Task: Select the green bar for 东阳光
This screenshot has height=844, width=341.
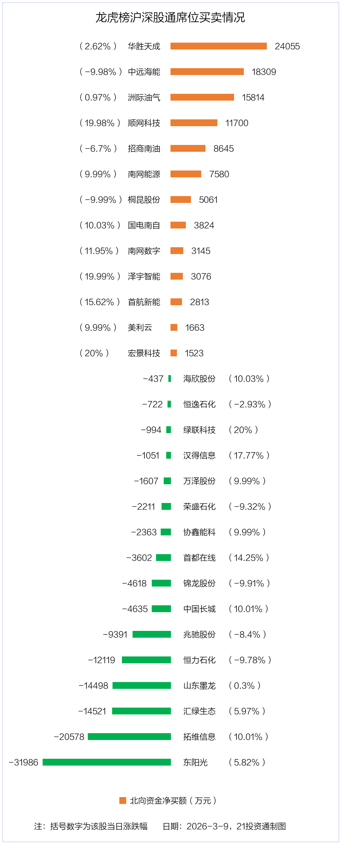Action: click(x=107, y=762)
